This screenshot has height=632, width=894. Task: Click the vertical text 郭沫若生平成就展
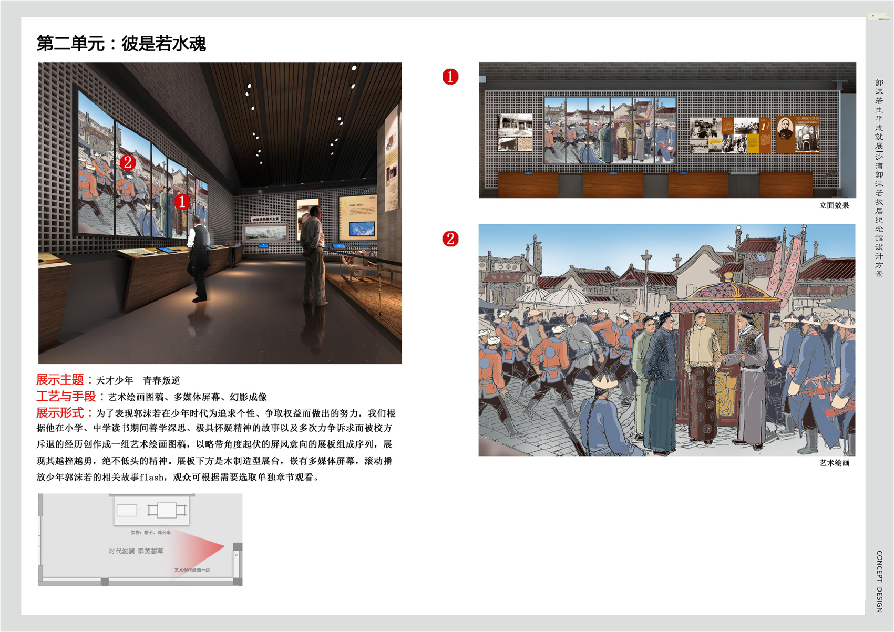(x=879, y=115)
